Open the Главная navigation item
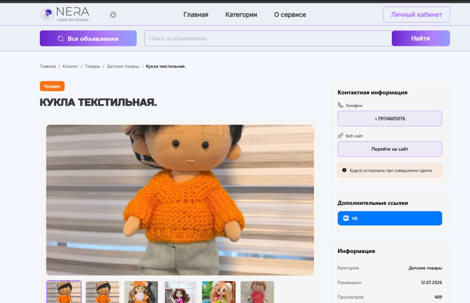Viewport: 470px width, 303px height. pos(196,15)
